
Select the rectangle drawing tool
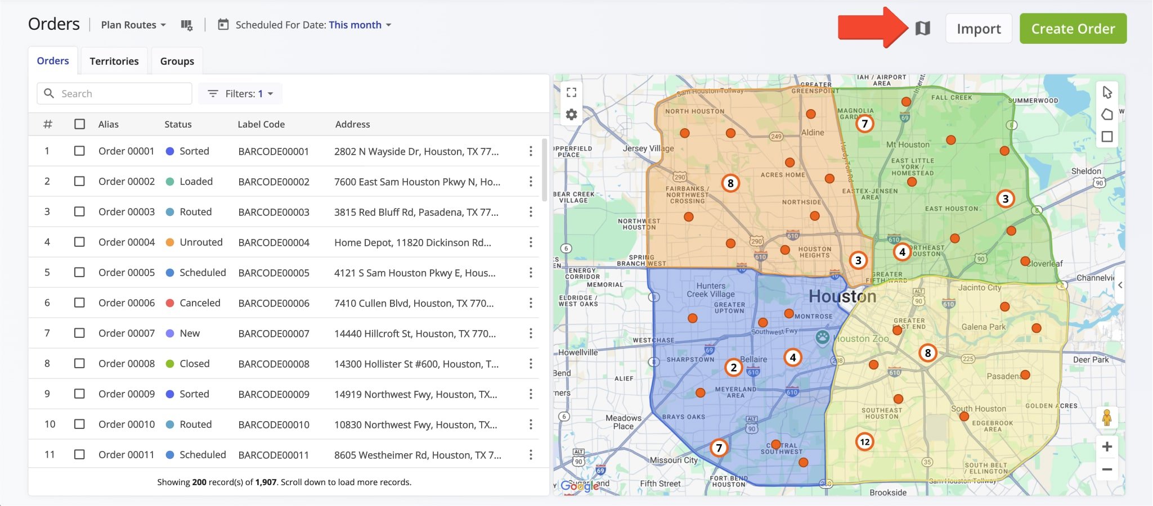pos(1107,137)
